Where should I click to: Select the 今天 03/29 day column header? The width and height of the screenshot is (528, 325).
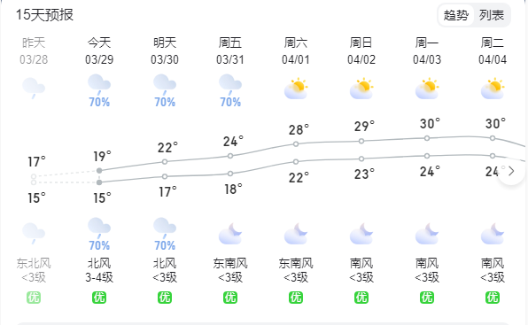click(x=99, y=50)
